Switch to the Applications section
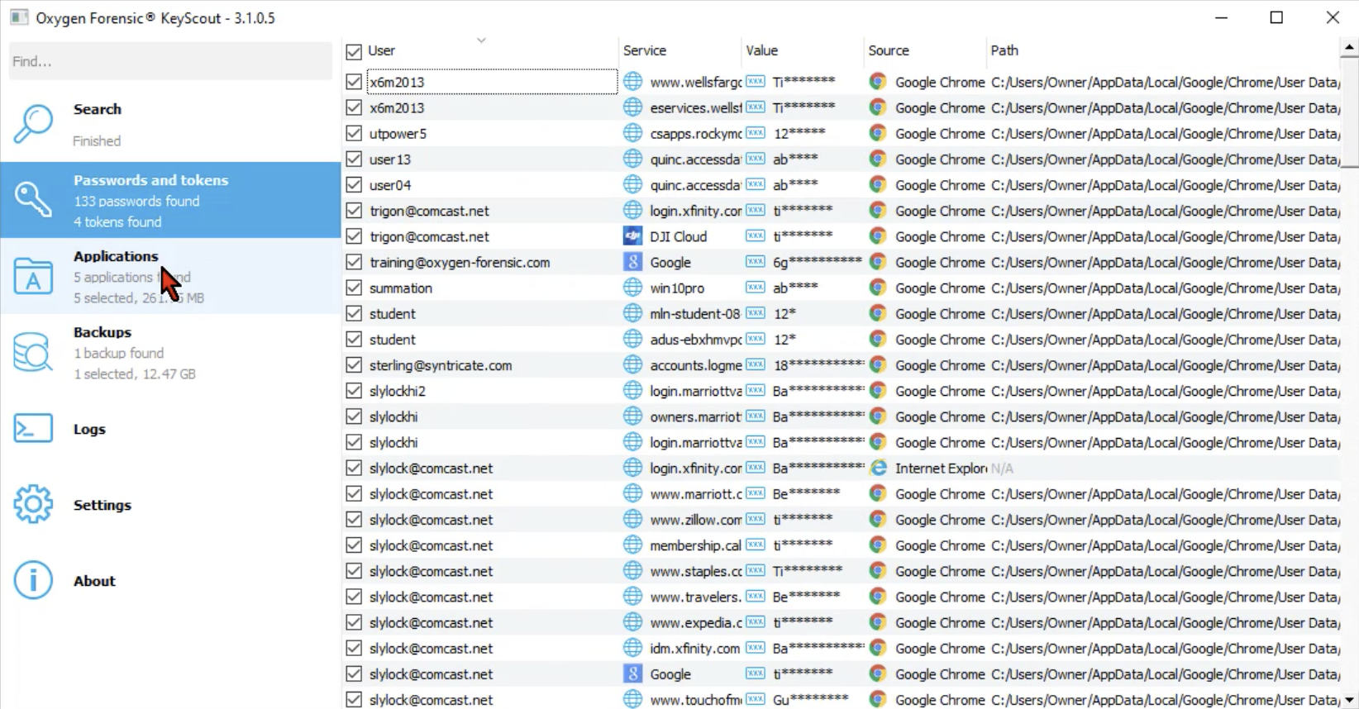 coord(170,276)
